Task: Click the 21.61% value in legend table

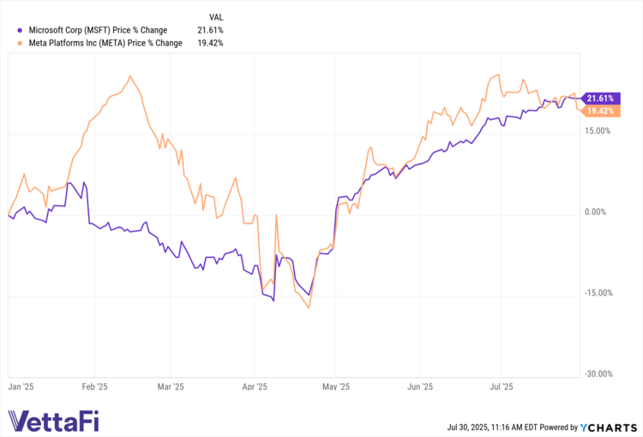Action: point(210,30)
